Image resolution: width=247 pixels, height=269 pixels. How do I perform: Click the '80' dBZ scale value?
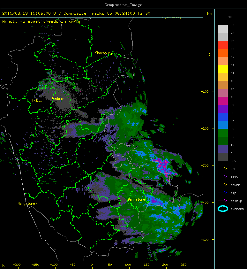232,25
